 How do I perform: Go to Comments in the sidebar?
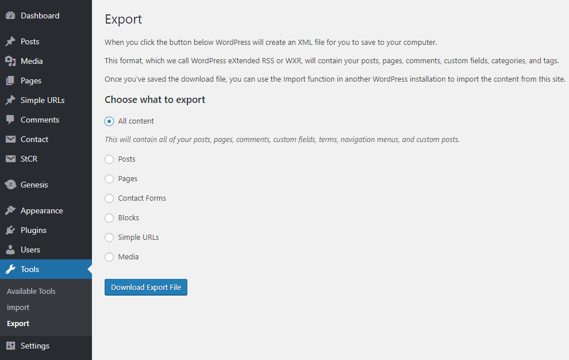[40, 120]
